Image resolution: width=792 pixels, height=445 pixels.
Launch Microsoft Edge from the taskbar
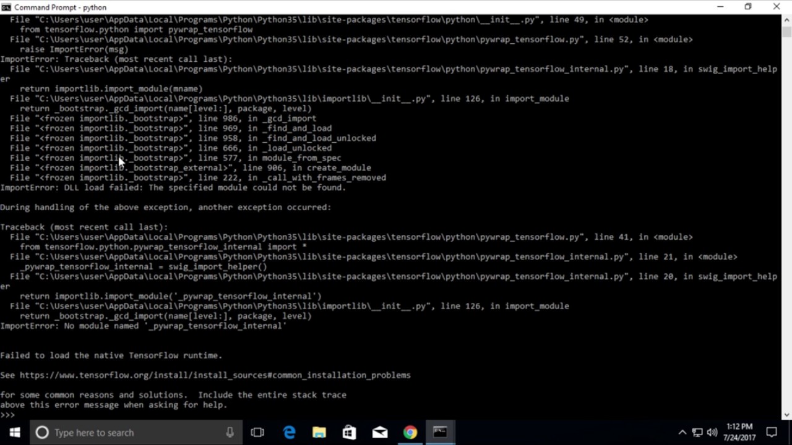[x=289, y=432]
